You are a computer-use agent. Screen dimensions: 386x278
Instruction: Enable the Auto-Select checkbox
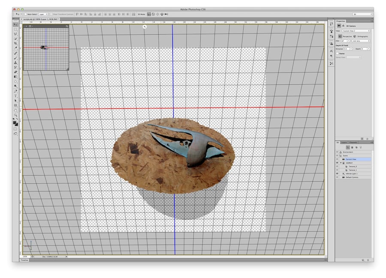(x=25, y=14)
